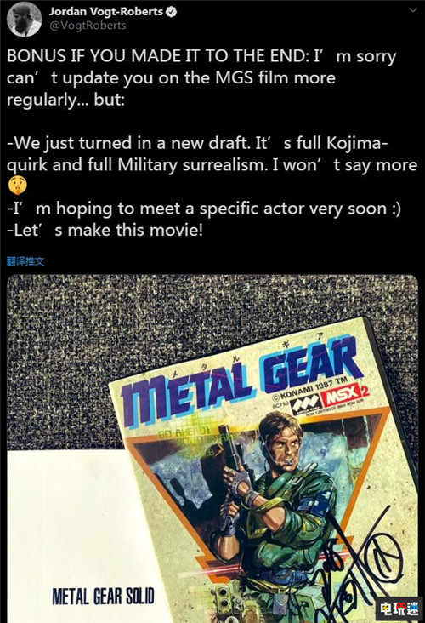Click the METAL GEAR SOLID text on white card
Viewport: 425px width, 623px height.
pos(103,597)
